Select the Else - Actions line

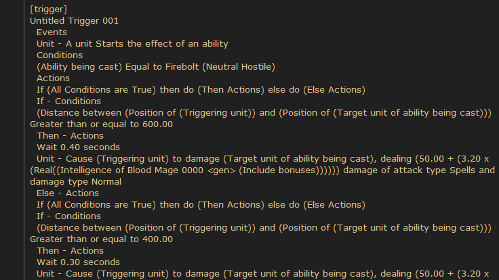click(68, 193)
